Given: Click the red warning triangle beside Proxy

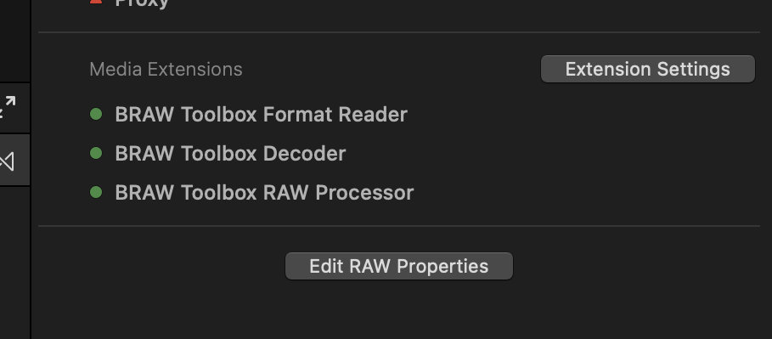Looking at the screenshot, I should 97,2.
